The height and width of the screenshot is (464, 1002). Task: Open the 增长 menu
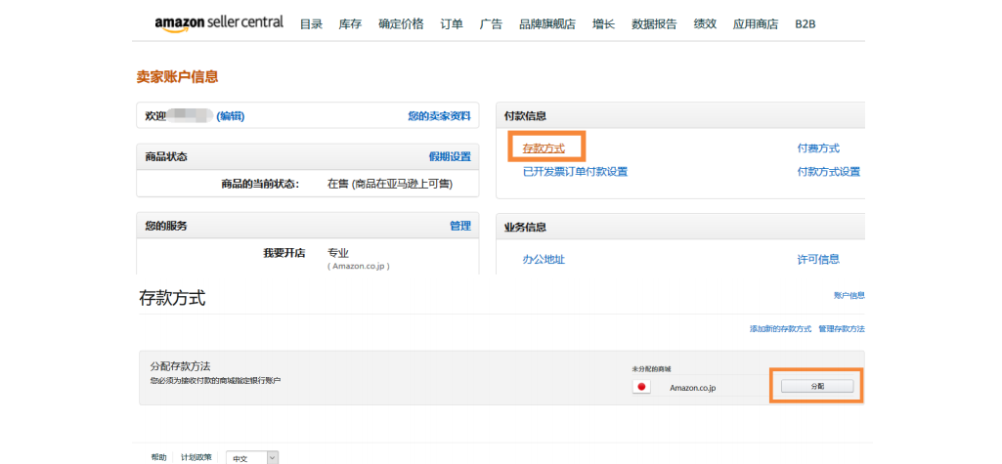(x=603, y=24)
